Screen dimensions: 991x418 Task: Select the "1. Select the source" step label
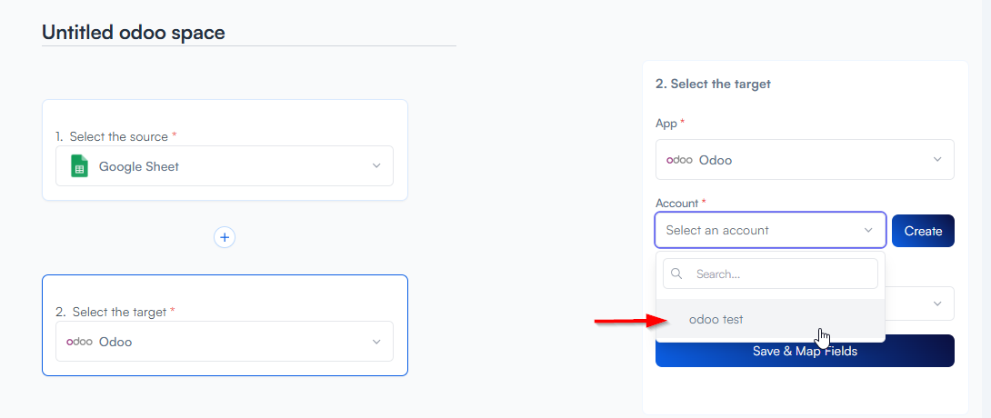coord(118,136)
